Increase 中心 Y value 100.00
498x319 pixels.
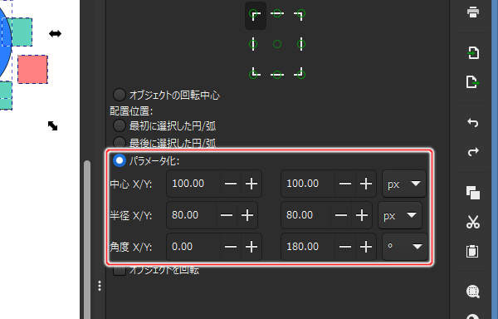(365, 184)
